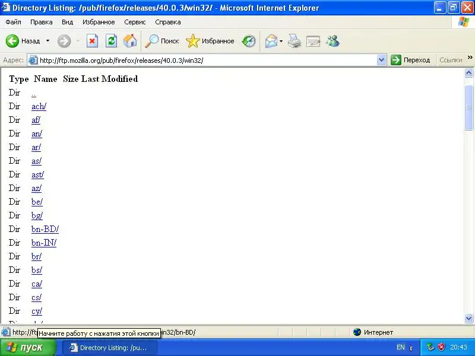This screenshot has width=475, height=356.
Task: Click the Windows flag throbber logo
Action: pos(464,22)
